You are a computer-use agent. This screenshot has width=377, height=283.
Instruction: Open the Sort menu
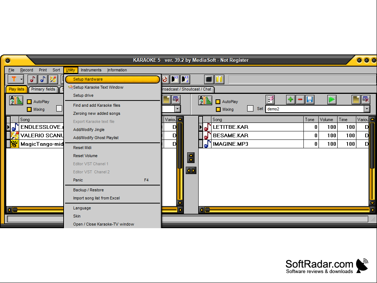pos(56,70)
